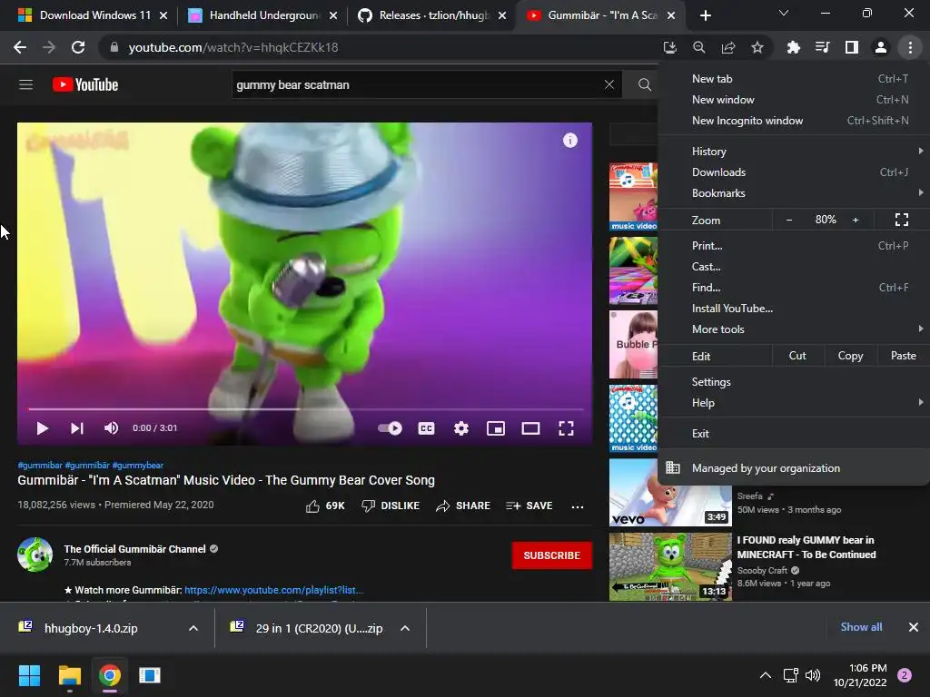Enter video full screen mode
The width and height of the screenshot is (930, 697).
pos(567,428)
